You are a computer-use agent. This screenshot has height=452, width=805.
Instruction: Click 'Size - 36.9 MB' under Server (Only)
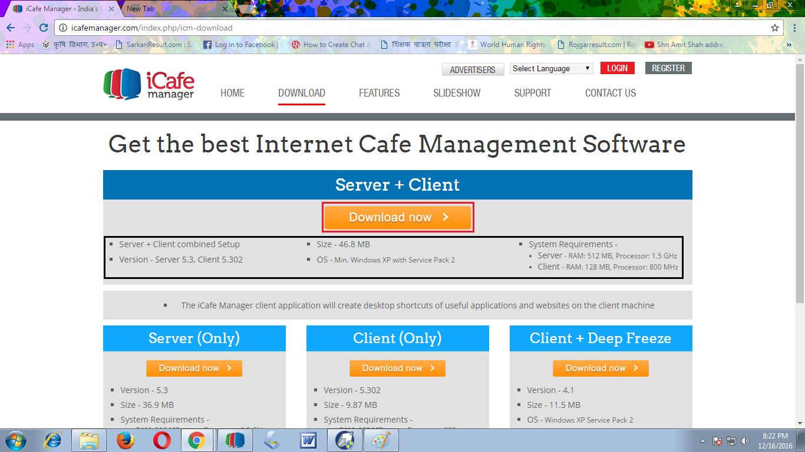point(147,405)
